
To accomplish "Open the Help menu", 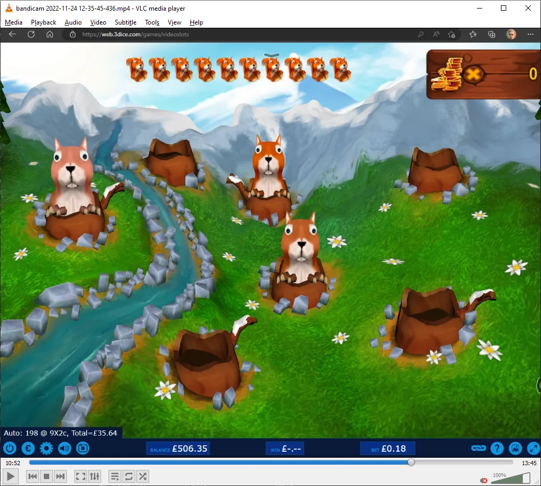I will pos(196,22).
